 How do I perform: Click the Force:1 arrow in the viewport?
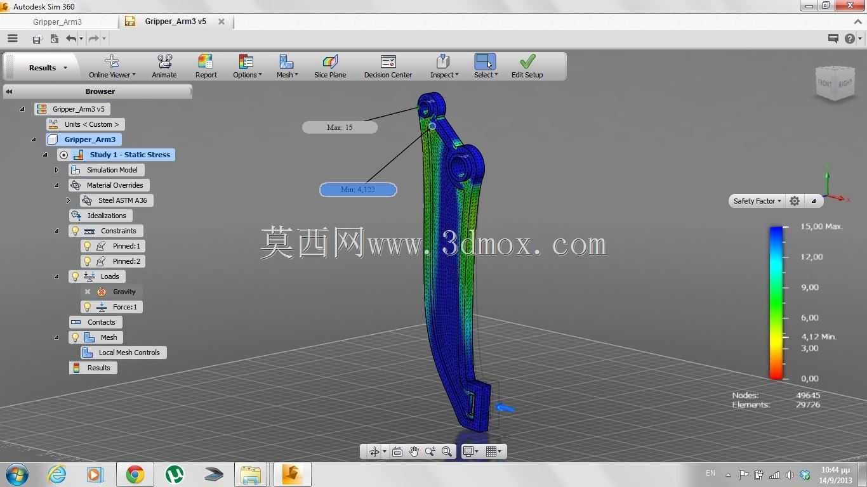(x=505, y=408)
